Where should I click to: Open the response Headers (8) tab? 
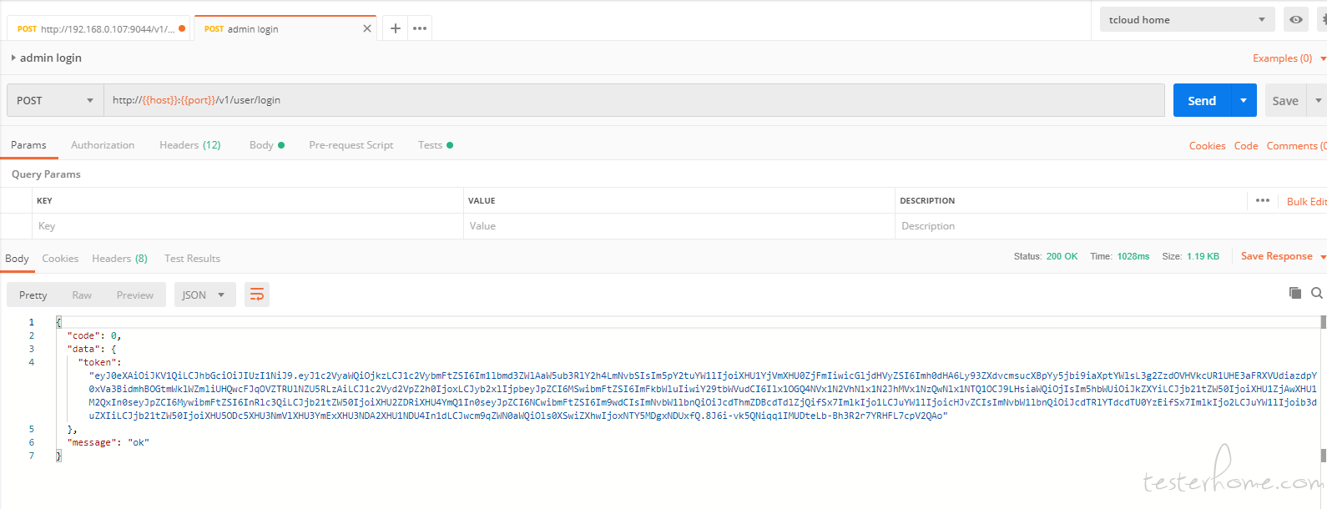(119, 259)
